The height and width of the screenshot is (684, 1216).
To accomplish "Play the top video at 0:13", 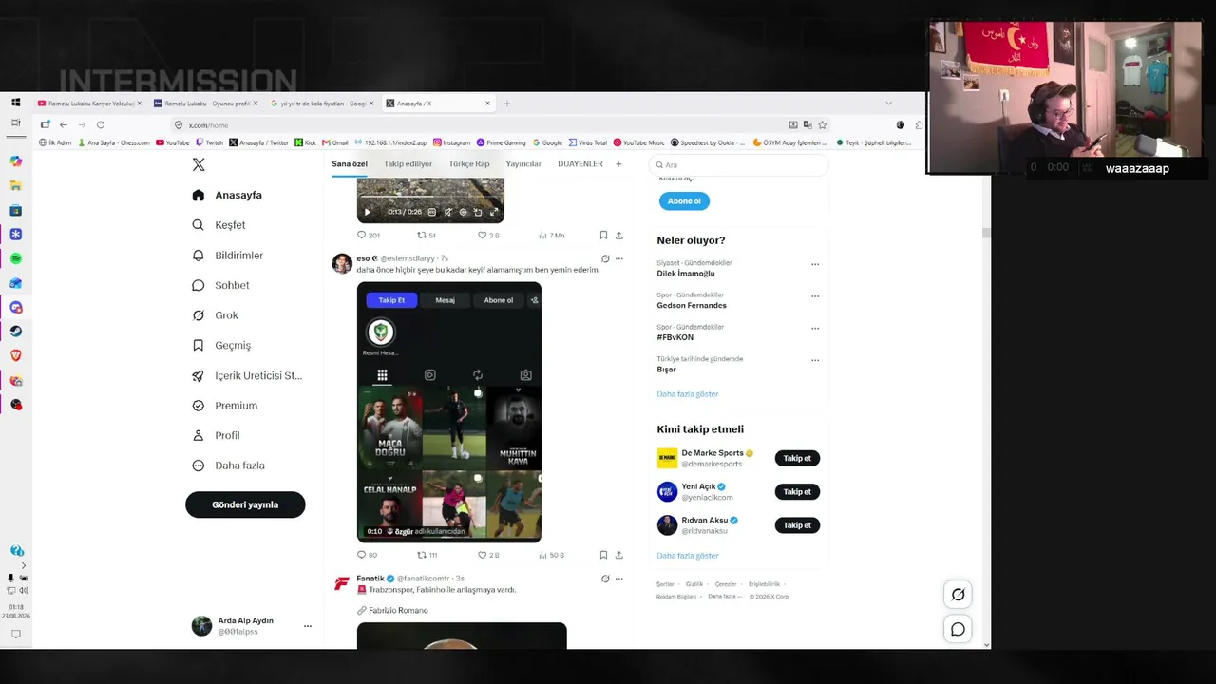I will point(368,212).
